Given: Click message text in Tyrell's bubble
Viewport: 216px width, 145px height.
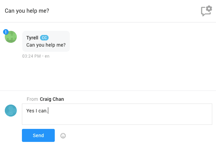Looking at the screenshot, I should (x=46, y=45).
